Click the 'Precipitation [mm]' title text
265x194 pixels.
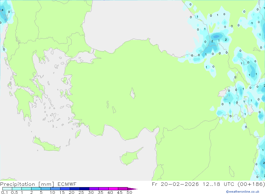pos(27,184)
